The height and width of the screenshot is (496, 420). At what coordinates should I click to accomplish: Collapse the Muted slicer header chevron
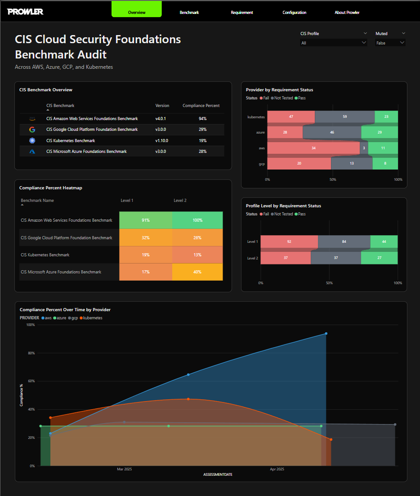coord(403,33)
